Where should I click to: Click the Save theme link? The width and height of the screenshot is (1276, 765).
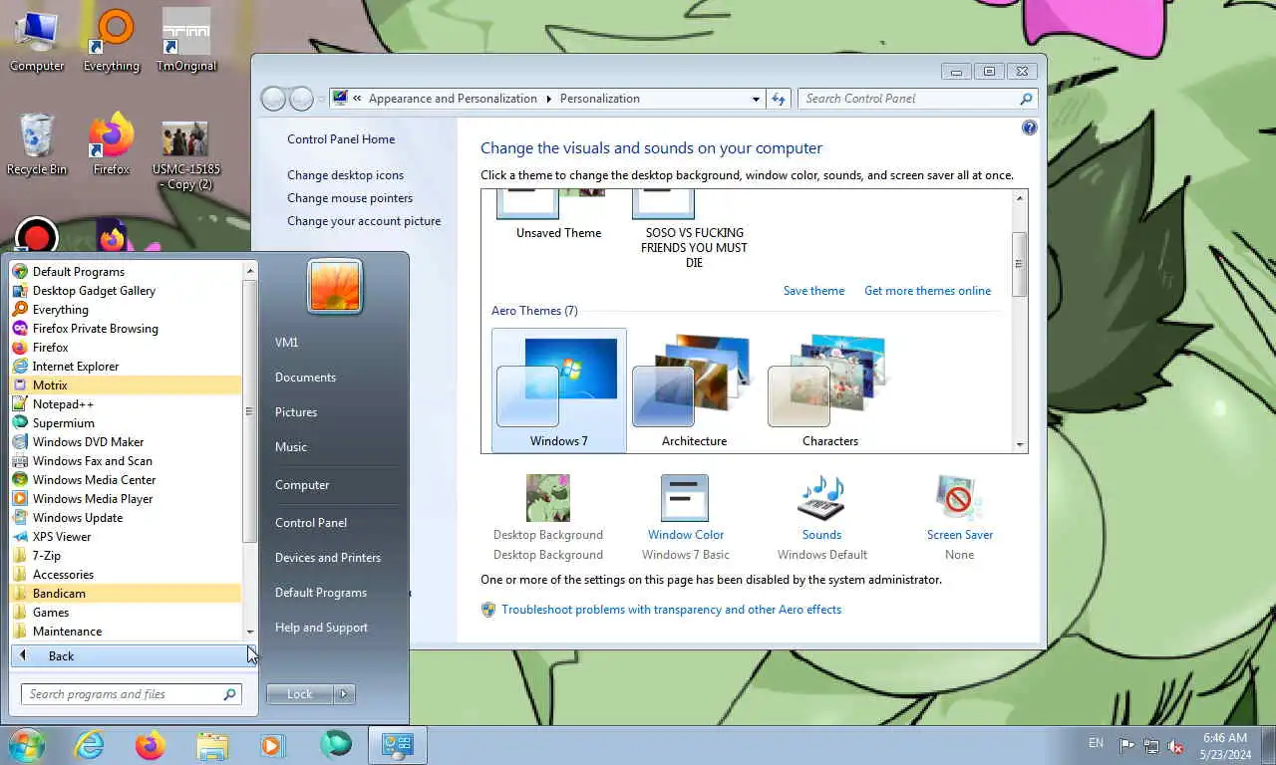click(x=813, y=291)
